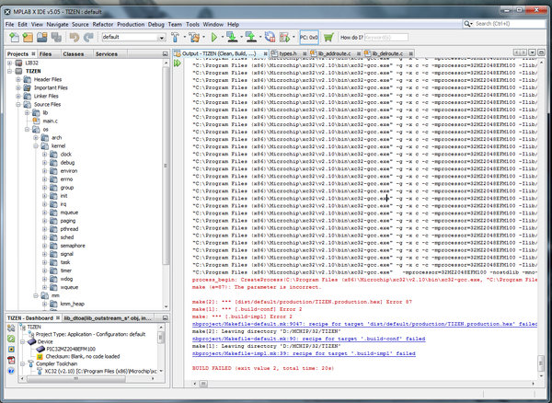
Task: Click Make and Program Device icon
Action: pos(232,37)
